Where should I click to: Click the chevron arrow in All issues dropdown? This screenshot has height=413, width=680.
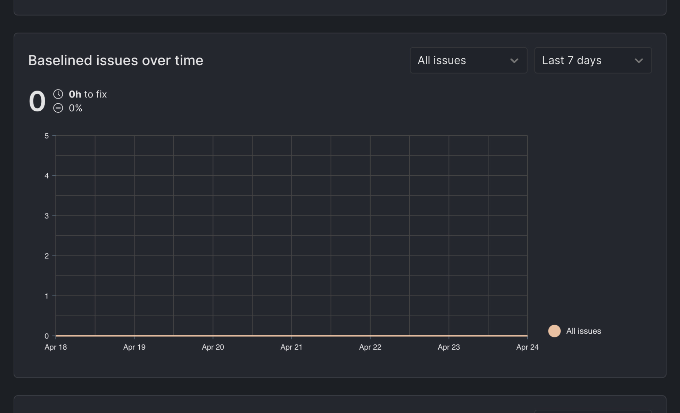[514, 61]
